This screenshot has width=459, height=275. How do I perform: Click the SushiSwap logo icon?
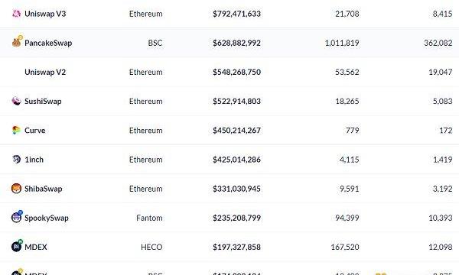[x=16, y=101]
